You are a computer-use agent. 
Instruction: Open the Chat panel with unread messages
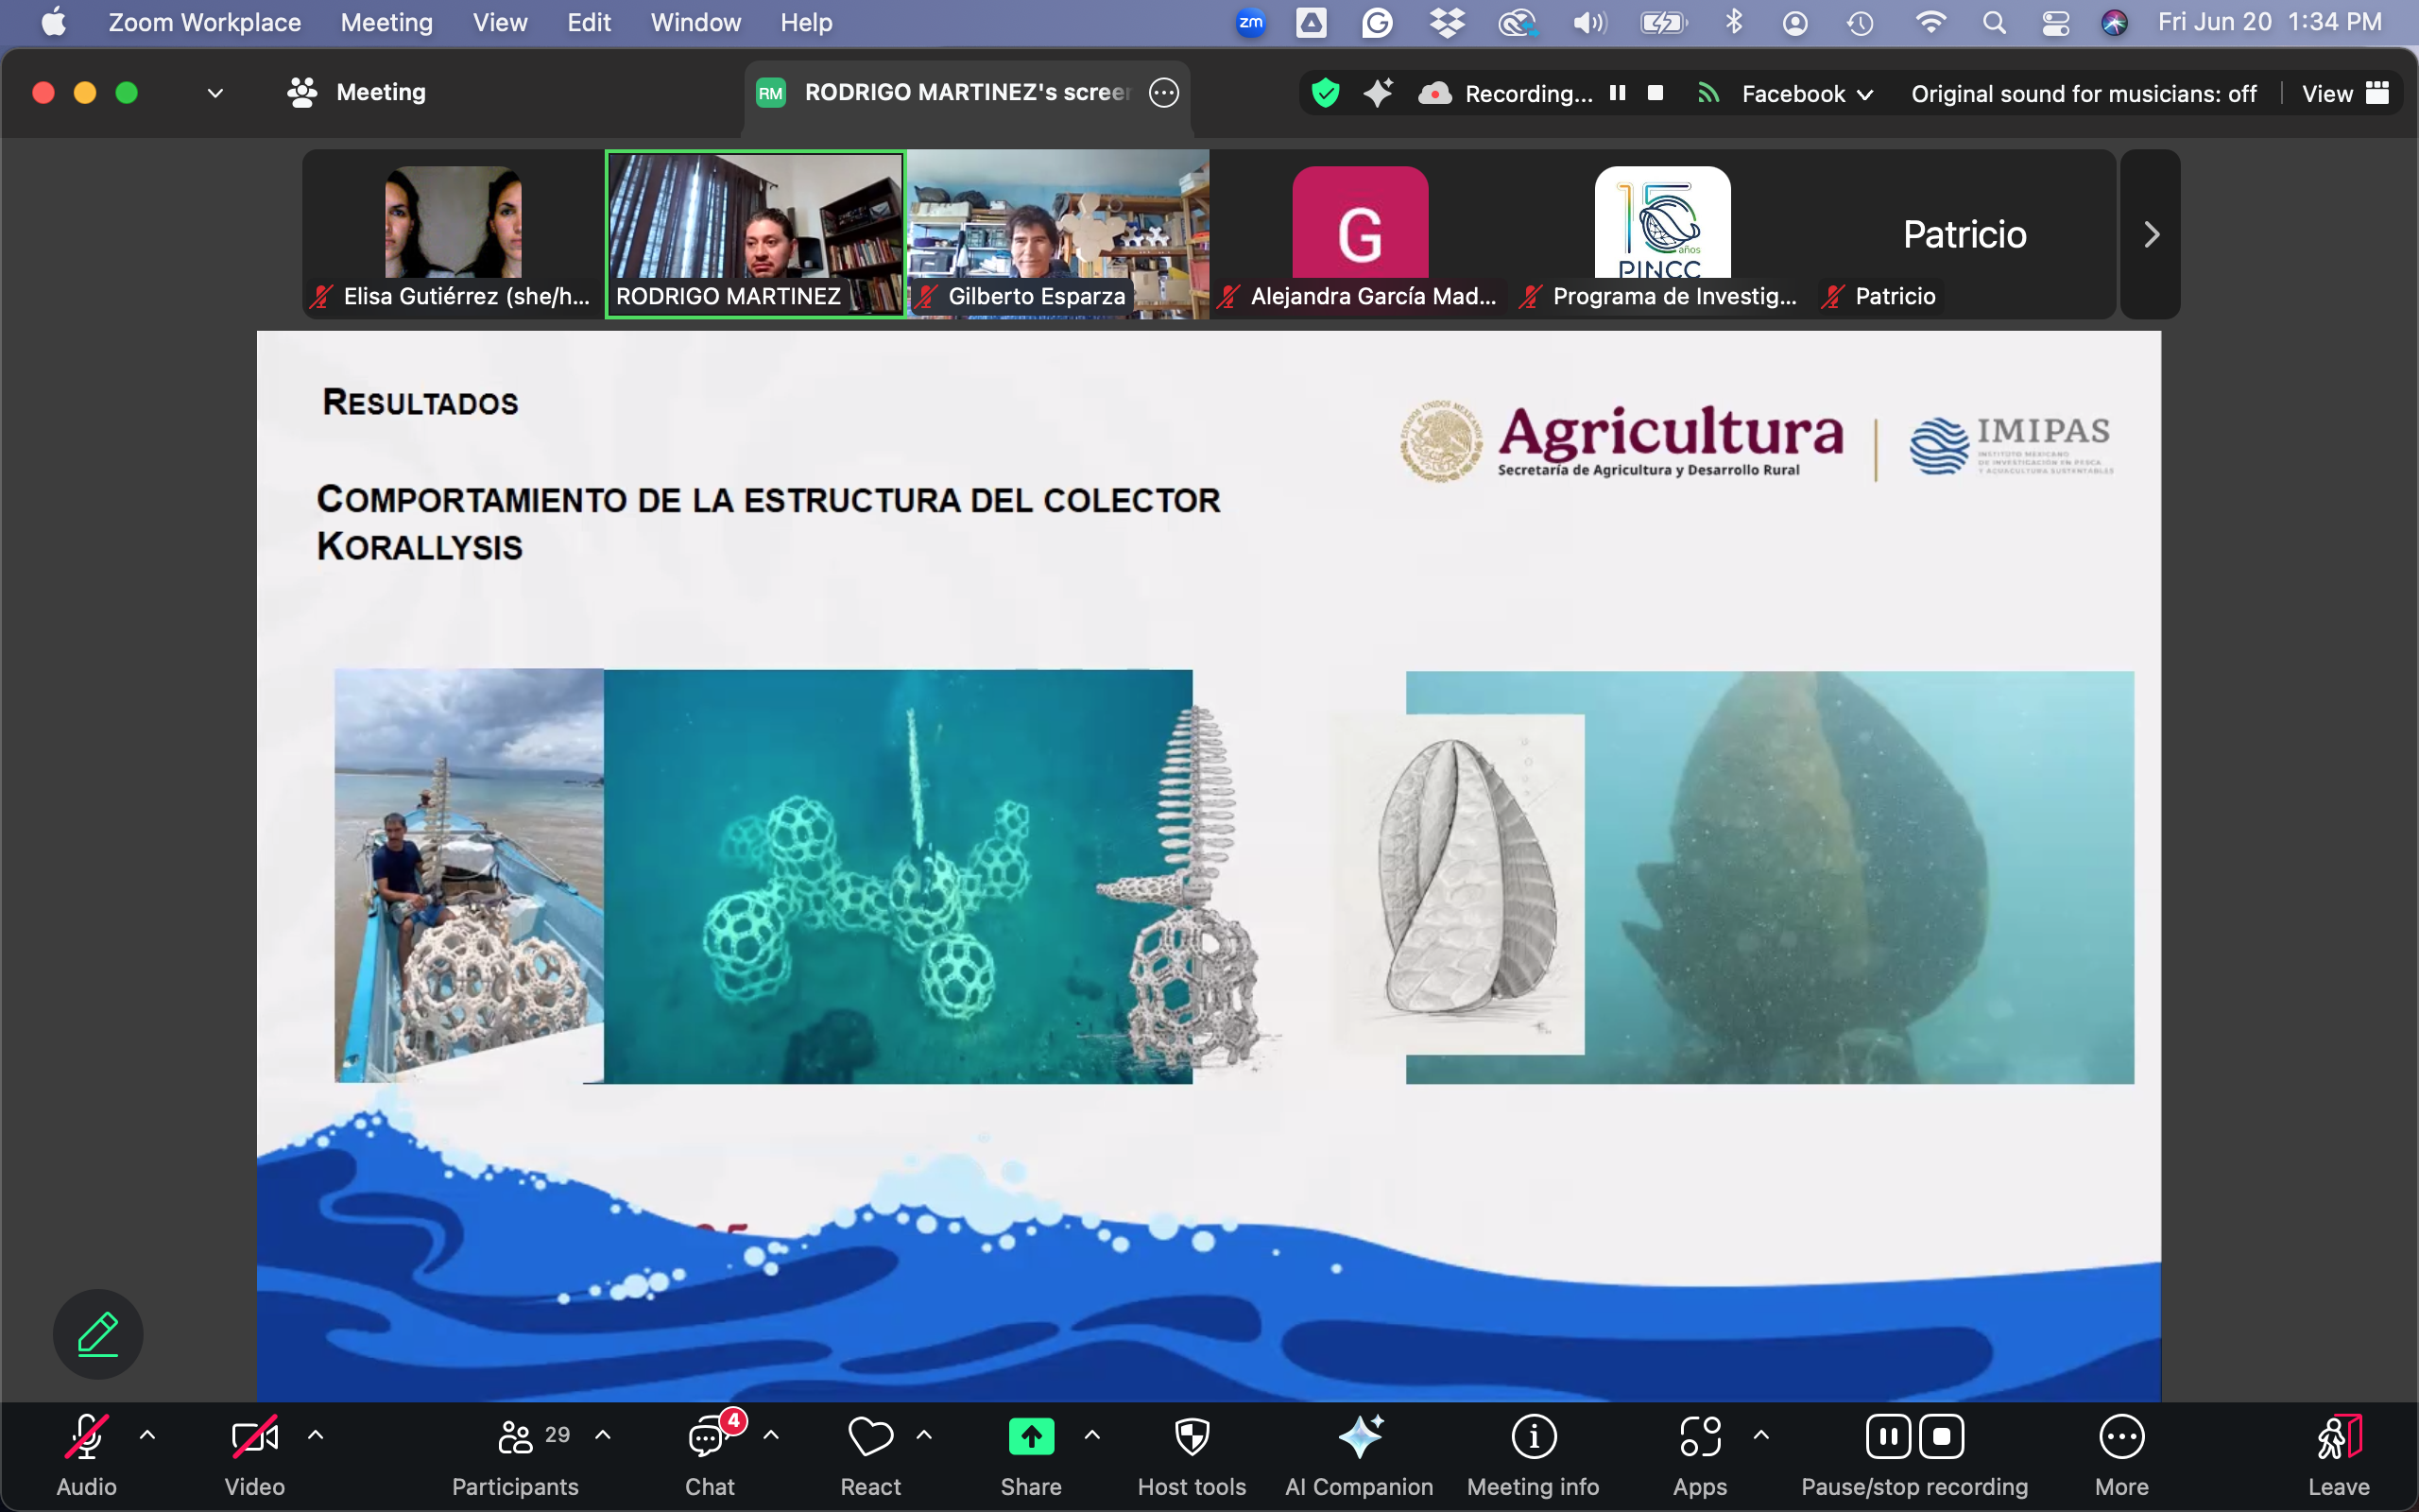point(709,1438)
